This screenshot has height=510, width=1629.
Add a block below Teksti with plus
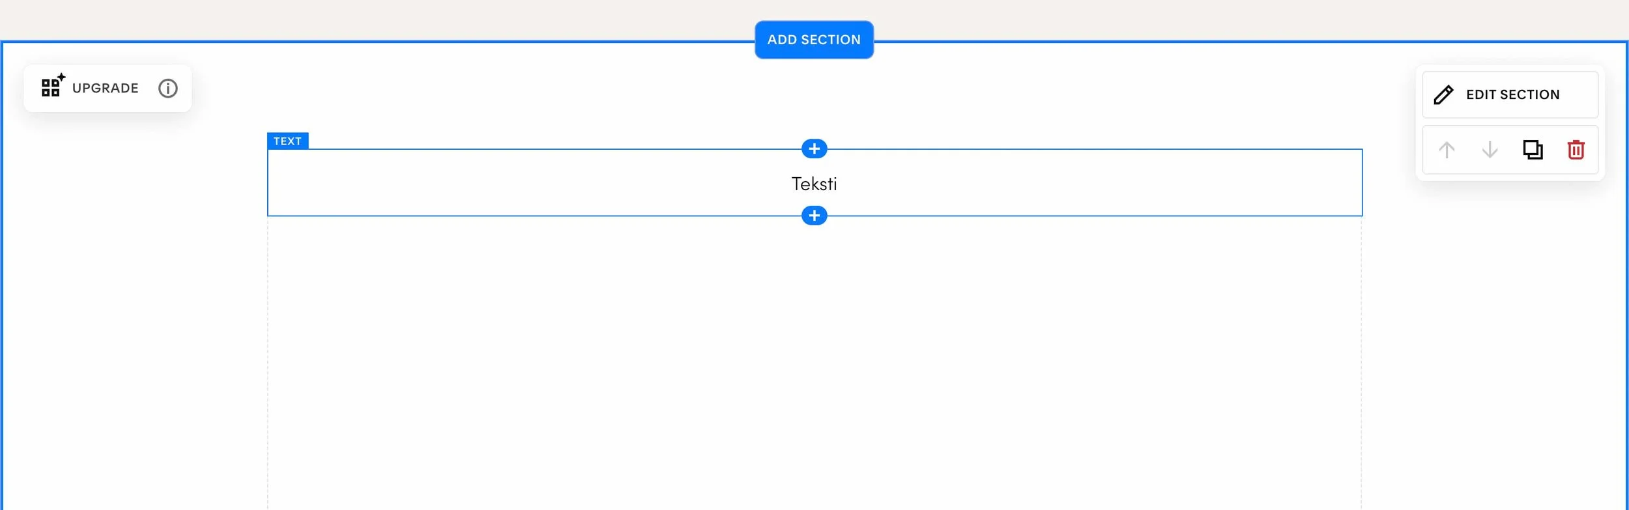[814, 216]
